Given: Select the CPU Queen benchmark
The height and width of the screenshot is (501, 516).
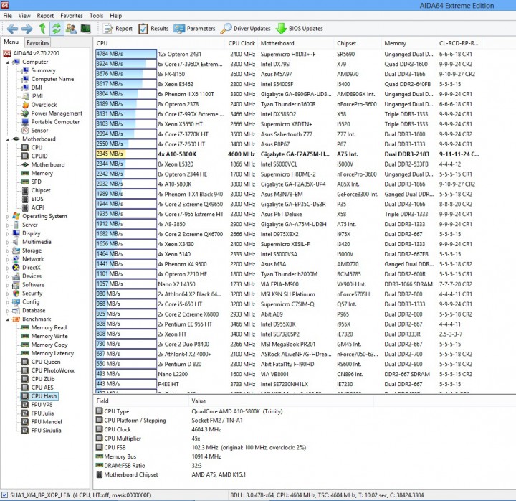Looking at the screenshot, I should (41, 362).
